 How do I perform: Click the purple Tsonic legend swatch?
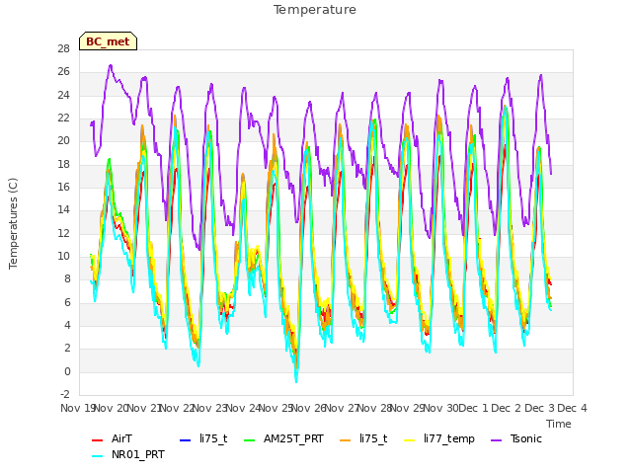point(496,440)
